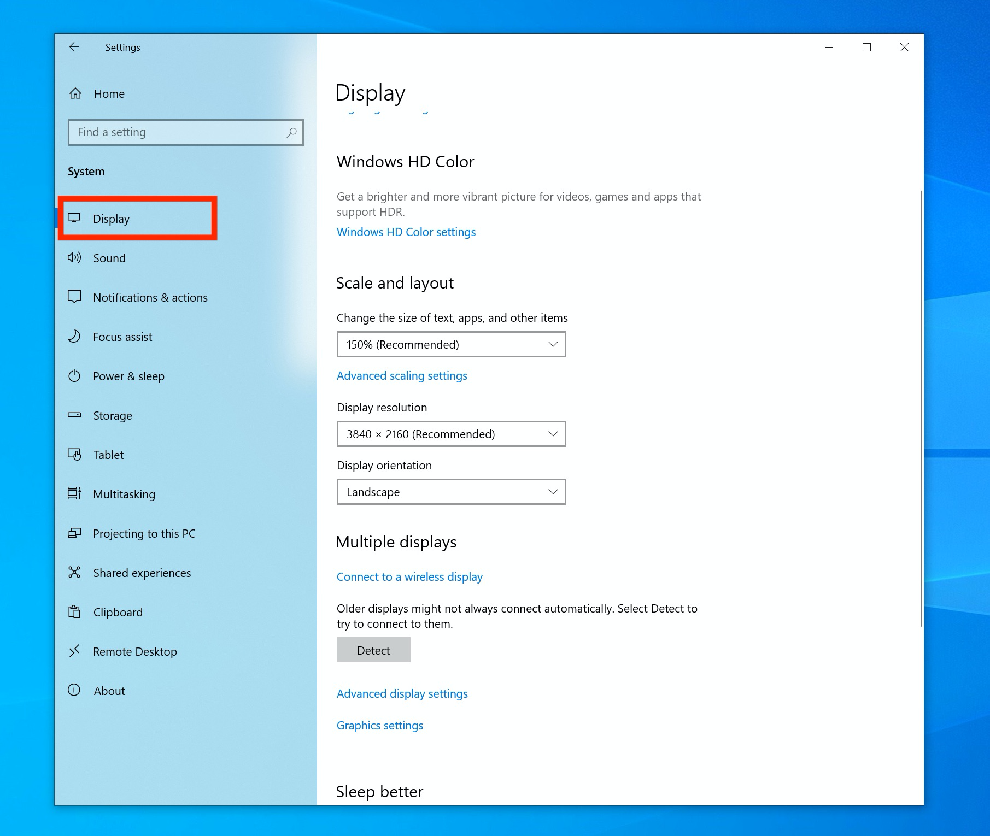Click the Display orientation label

[384, 466]
